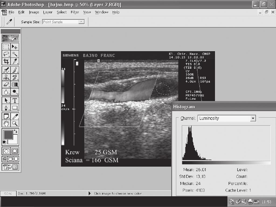Viewport: 276px width, 207px height.
Task: Select the Zoom tool
Action: pyautogui.click(x=15, y=123)
